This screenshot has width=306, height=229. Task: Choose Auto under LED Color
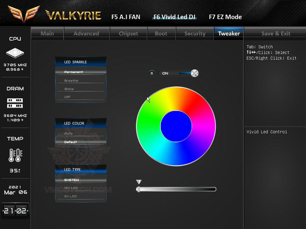tap(81, 133)
